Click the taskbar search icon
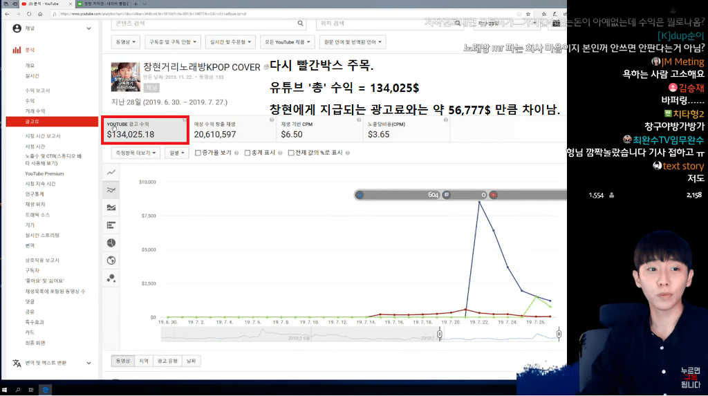The height and width of the screenshot is (396, 708). coord(18,390)
